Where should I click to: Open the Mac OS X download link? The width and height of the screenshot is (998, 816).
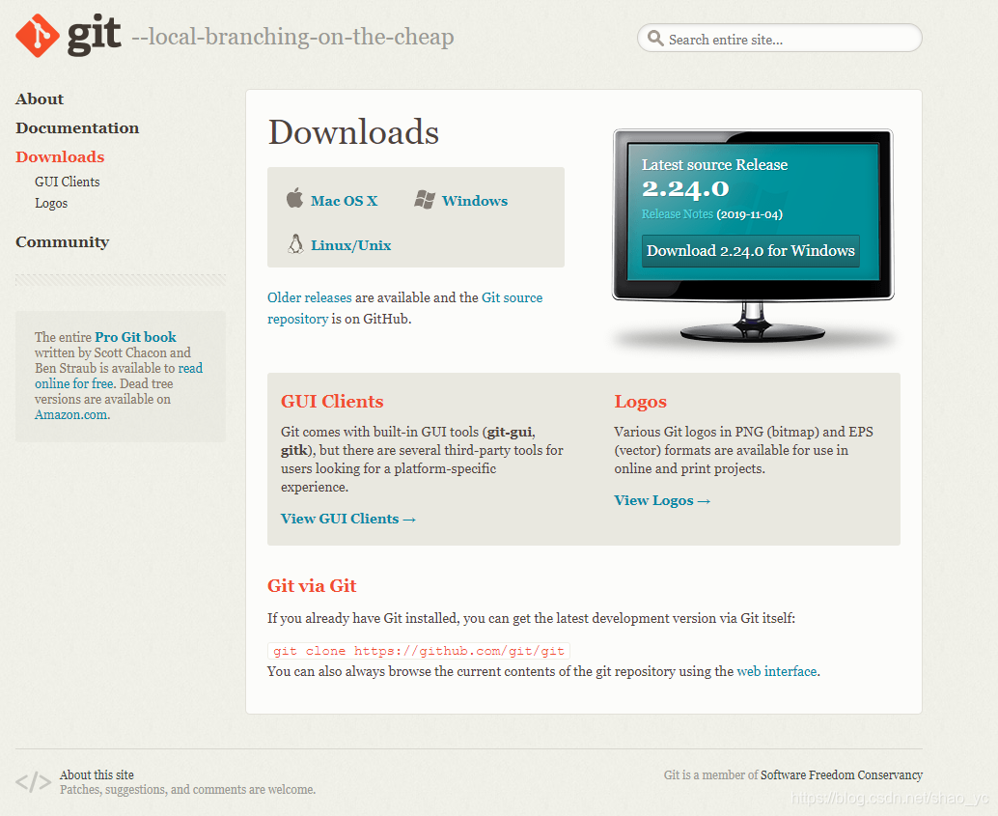click(x=344, y=201)
